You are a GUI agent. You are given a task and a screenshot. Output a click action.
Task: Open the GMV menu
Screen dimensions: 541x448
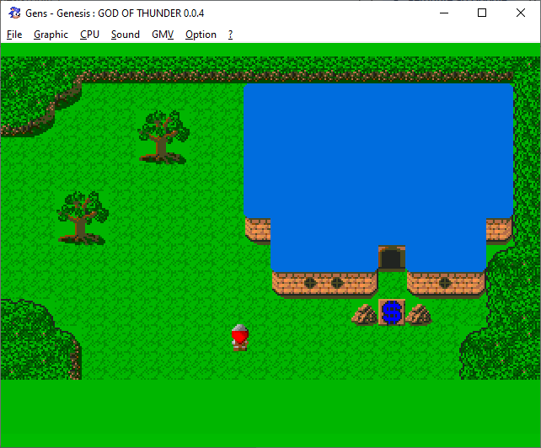tap(163, 35)
